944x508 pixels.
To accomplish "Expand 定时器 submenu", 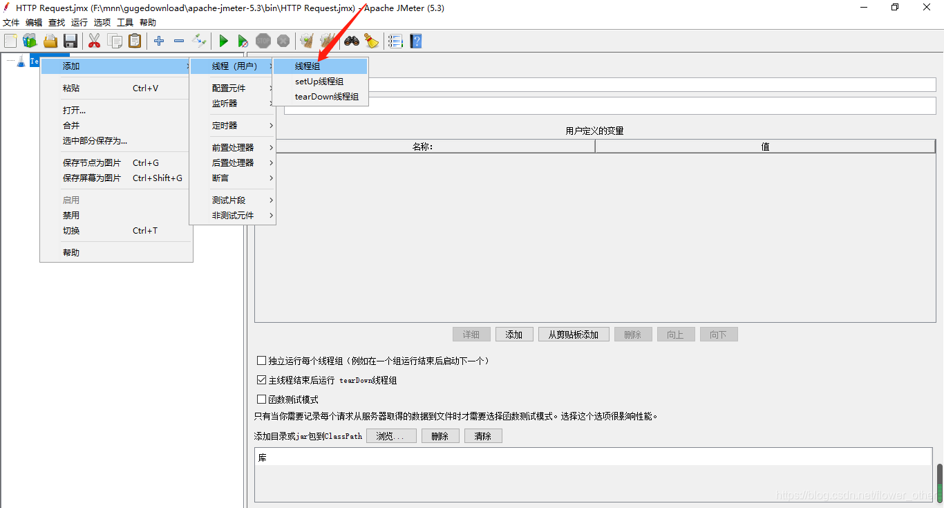I will click(232, 126).
